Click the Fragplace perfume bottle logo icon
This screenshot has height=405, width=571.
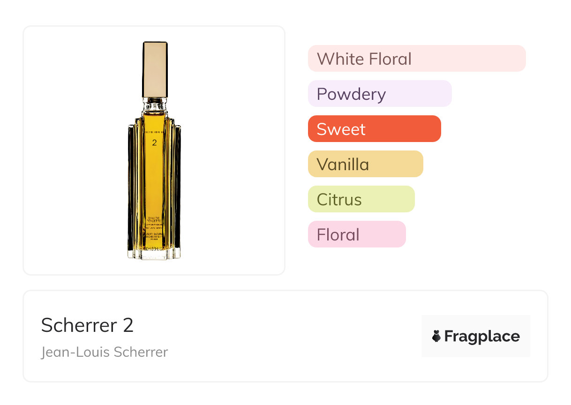436,336
